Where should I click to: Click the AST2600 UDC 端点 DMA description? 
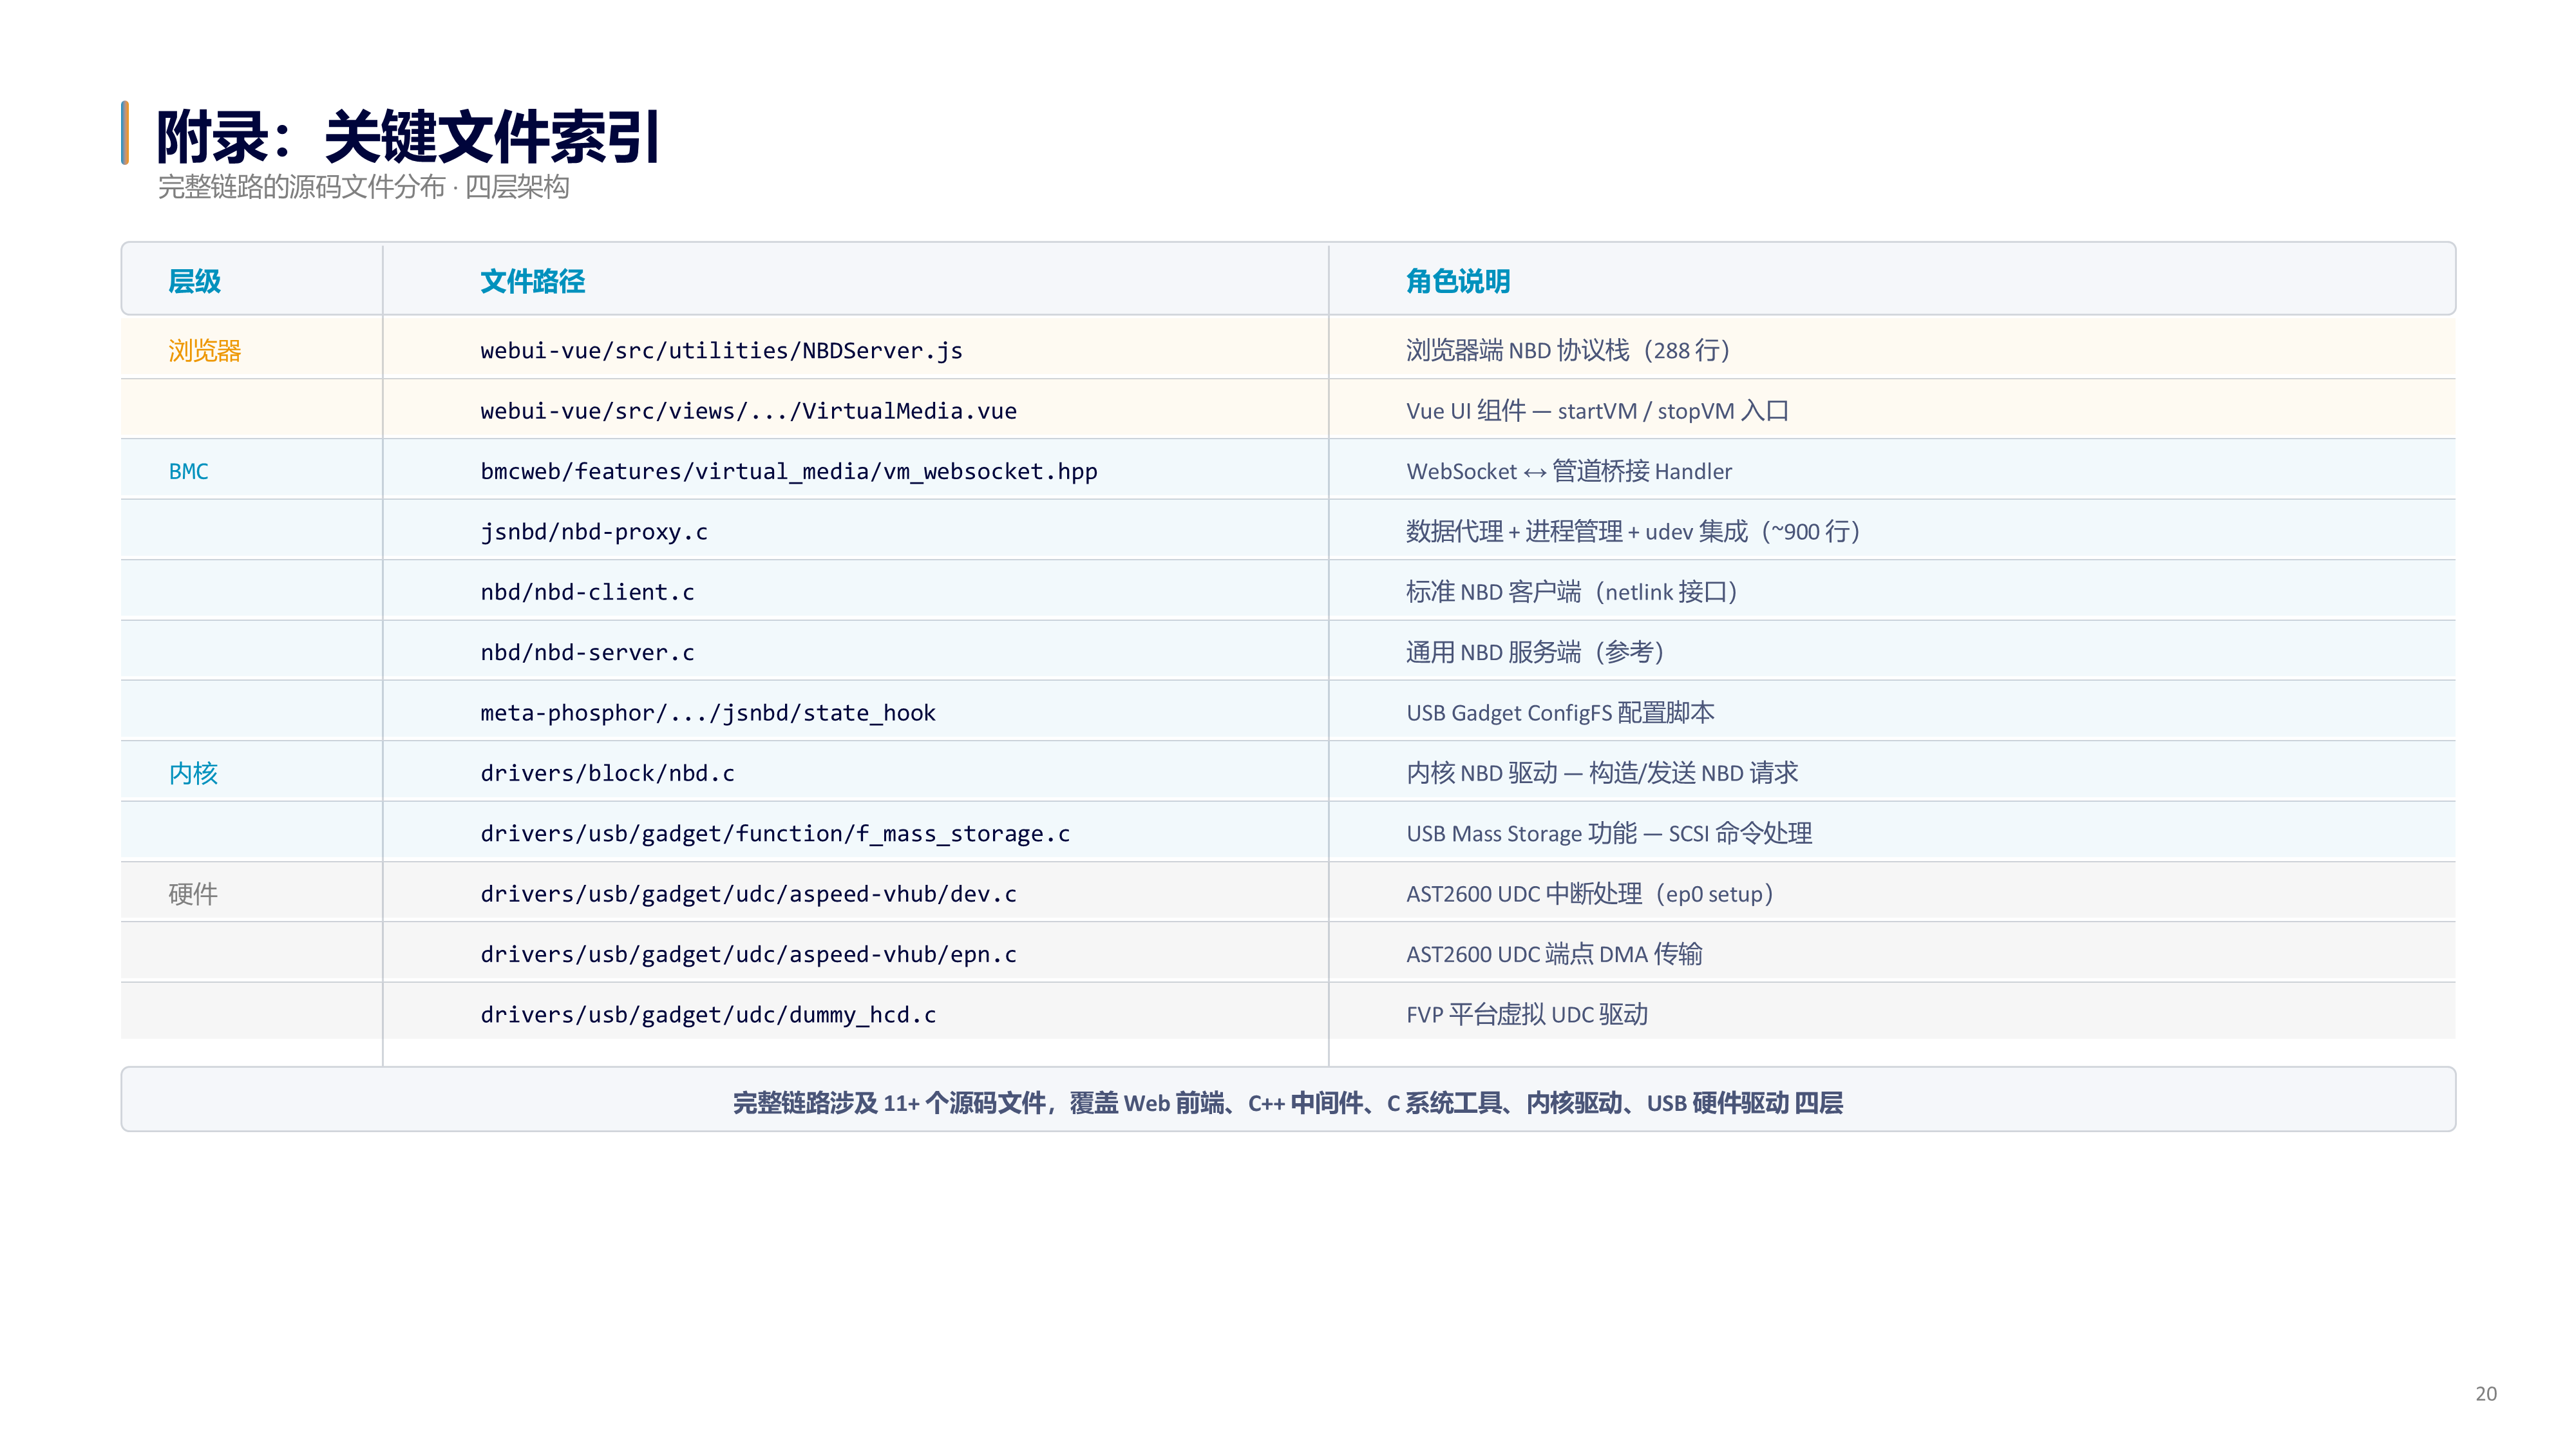pos(1554,954)
